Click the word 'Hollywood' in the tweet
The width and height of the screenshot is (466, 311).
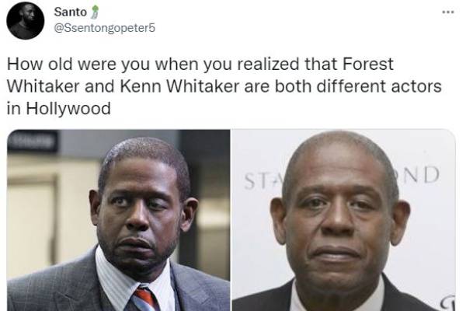tap(68, 109)
